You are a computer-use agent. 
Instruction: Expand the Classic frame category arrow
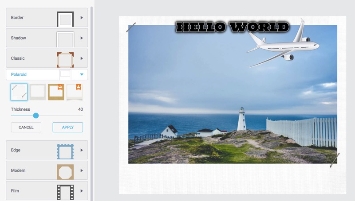tap(82, 58)
